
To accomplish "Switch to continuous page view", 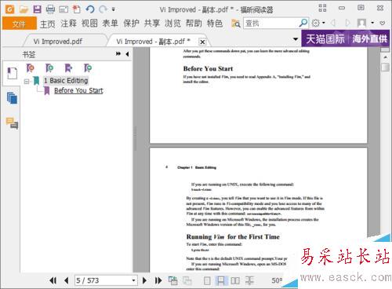I will [x=221, y=281].
